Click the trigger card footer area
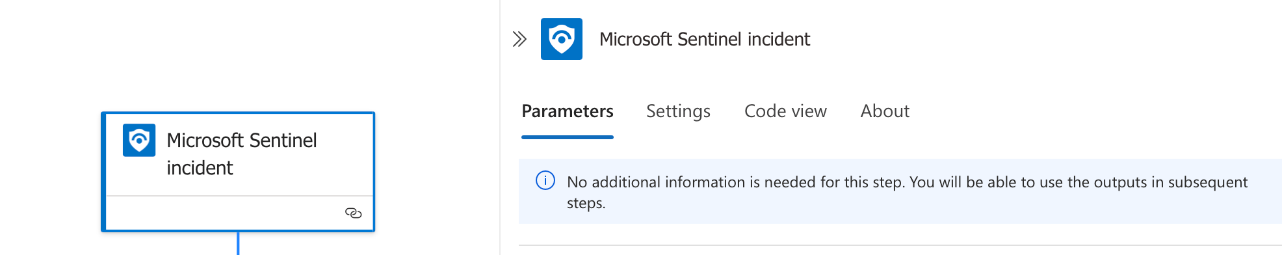This screenshot has height=255, width=1282. coord(239,213)
